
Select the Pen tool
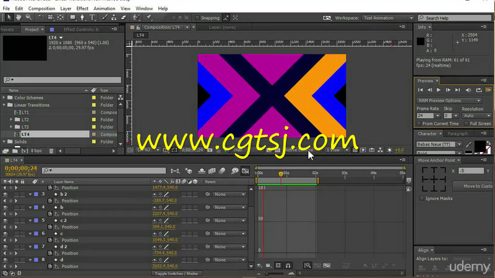point(82,17)
